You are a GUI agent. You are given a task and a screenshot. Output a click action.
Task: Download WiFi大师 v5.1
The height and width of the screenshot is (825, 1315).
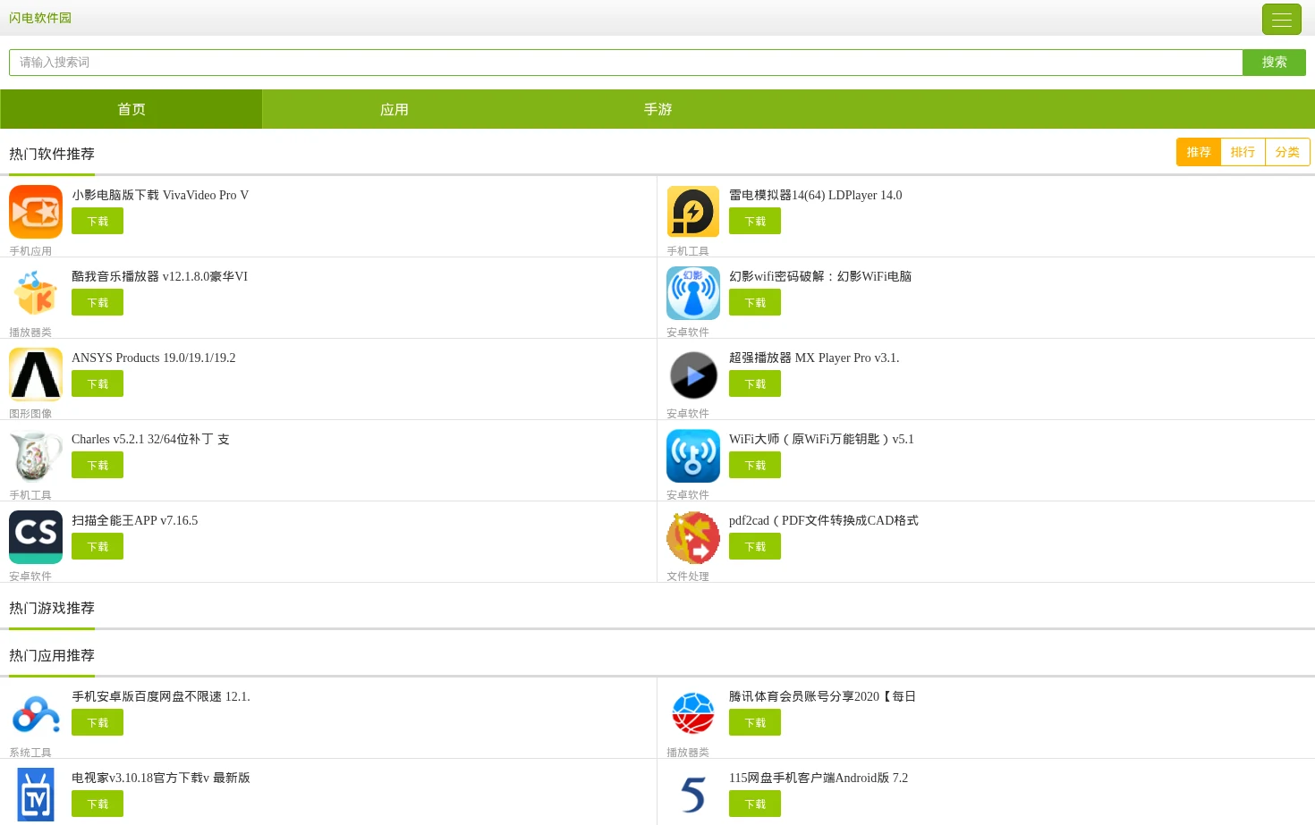click(x=755, y=465)
